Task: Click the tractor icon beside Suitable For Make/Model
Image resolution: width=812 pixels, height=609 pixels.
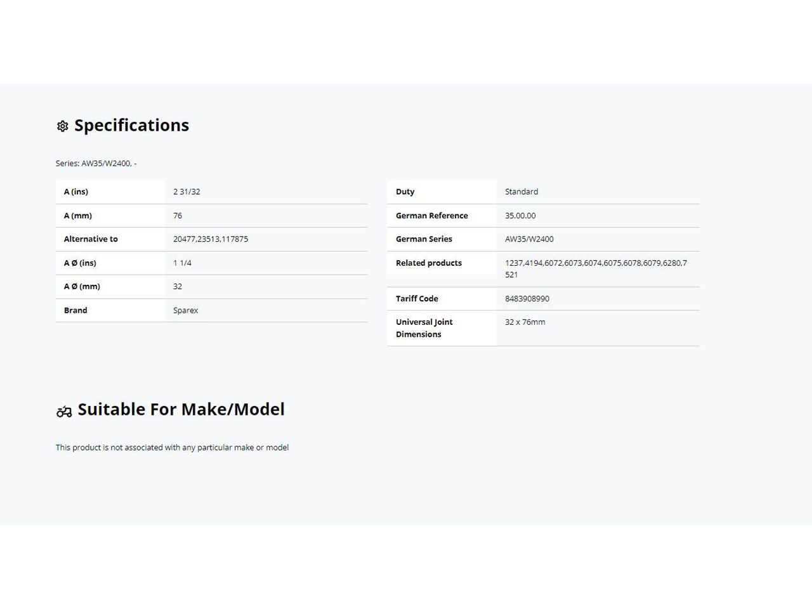Action: pyautogui.click(x=64, y=412)
